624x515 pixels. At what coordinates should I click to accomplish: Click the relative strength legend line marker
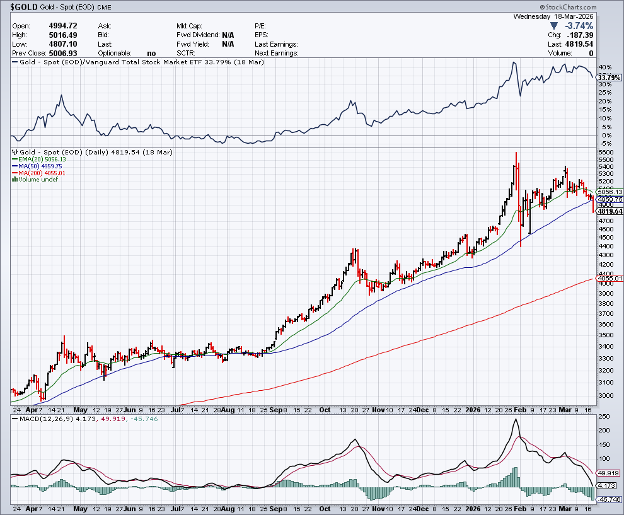coord(15,62)
